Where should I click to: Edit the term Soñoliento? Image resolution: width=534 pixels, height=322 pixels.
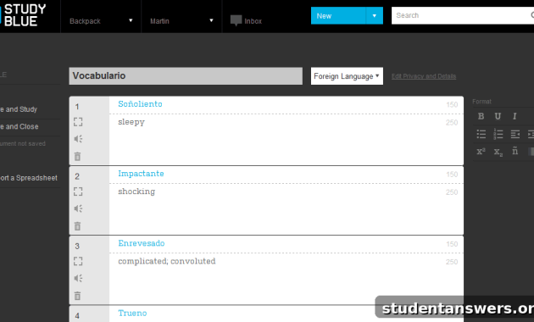[140, 104]
